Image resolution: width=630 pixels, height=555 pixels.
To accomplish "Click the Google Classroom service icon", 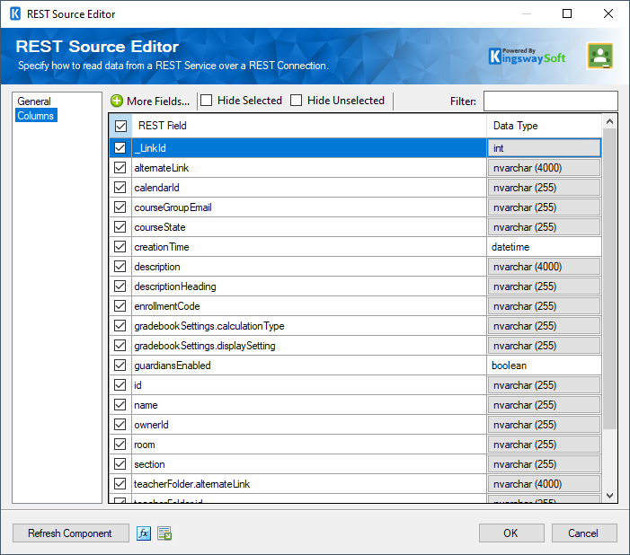I will point(600,56).
